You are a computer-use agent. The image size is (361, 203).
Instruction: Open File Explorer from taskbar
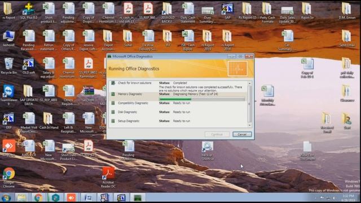click(22, 198)
